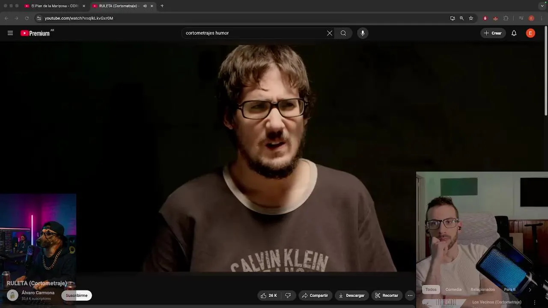The image size is (548, 308).
Task: Close the RULETA (Cortometraje) tab
Action: click(x=152, y=6)
